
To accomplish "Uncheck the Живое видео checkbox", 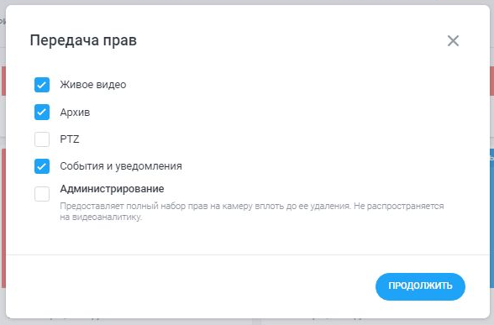I will click(x=42, y=85).
